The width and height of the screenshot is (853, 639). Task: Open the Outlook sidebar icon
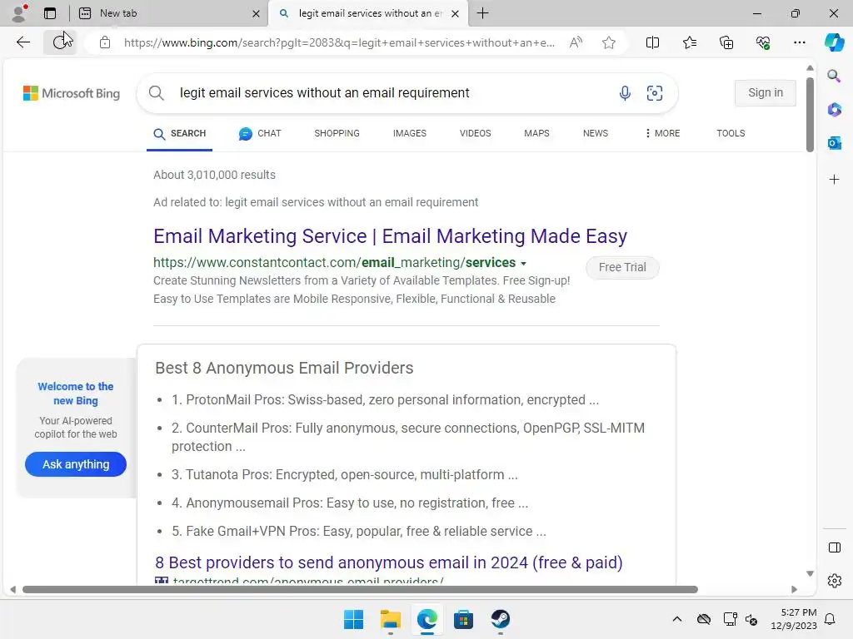(834, 143)
